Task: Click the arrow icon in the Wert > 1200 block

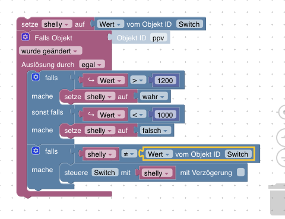Action: [x=91, y=80]
